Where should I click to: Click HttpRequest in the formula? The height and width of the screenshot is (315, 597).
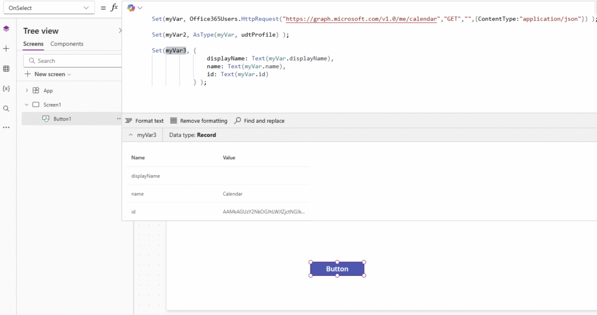point(259,19)
